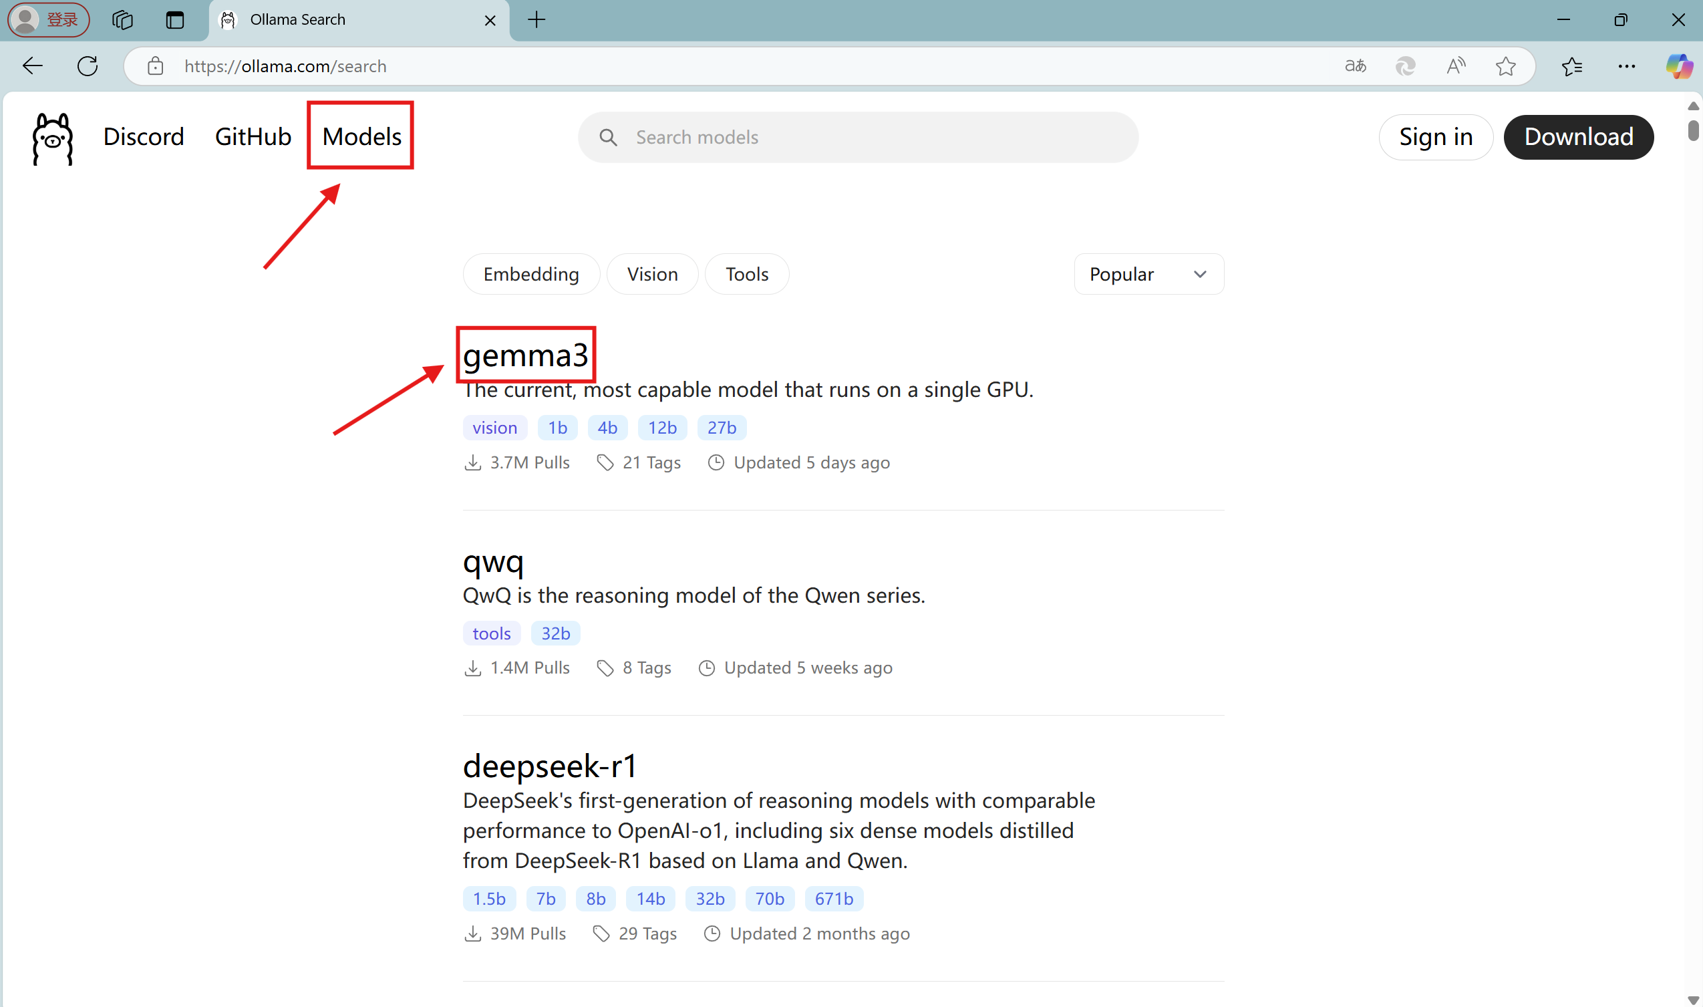Click the Search models field
Image resolution: width=1703 pixels, height=1007 pixels.
(x=859, y=137)
